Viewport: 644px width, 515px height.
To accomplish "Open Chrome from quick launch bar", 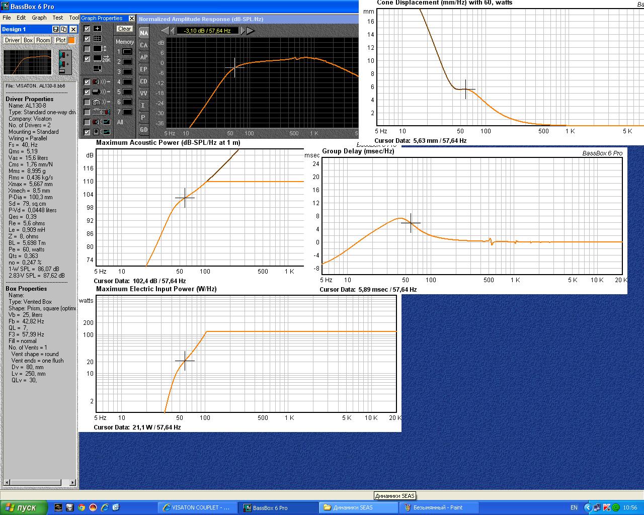I will tap(82, 507).
